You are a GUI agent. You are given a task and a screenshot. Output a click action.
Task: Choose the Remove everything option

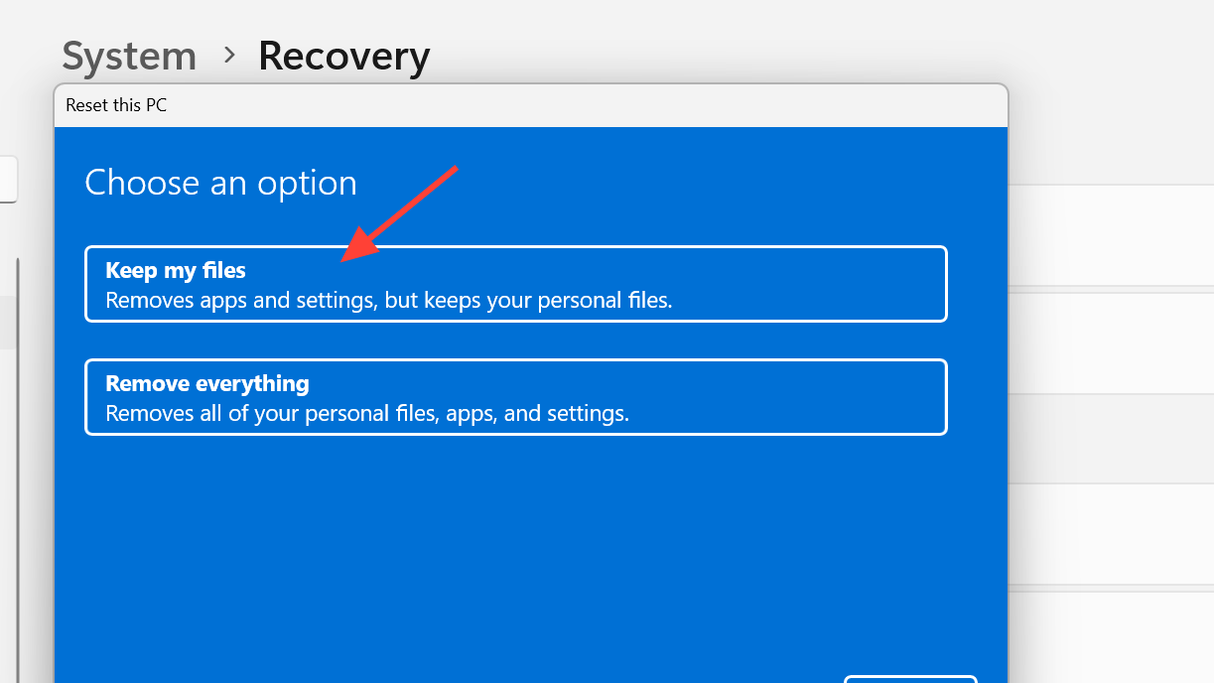[x=516, y=397]
